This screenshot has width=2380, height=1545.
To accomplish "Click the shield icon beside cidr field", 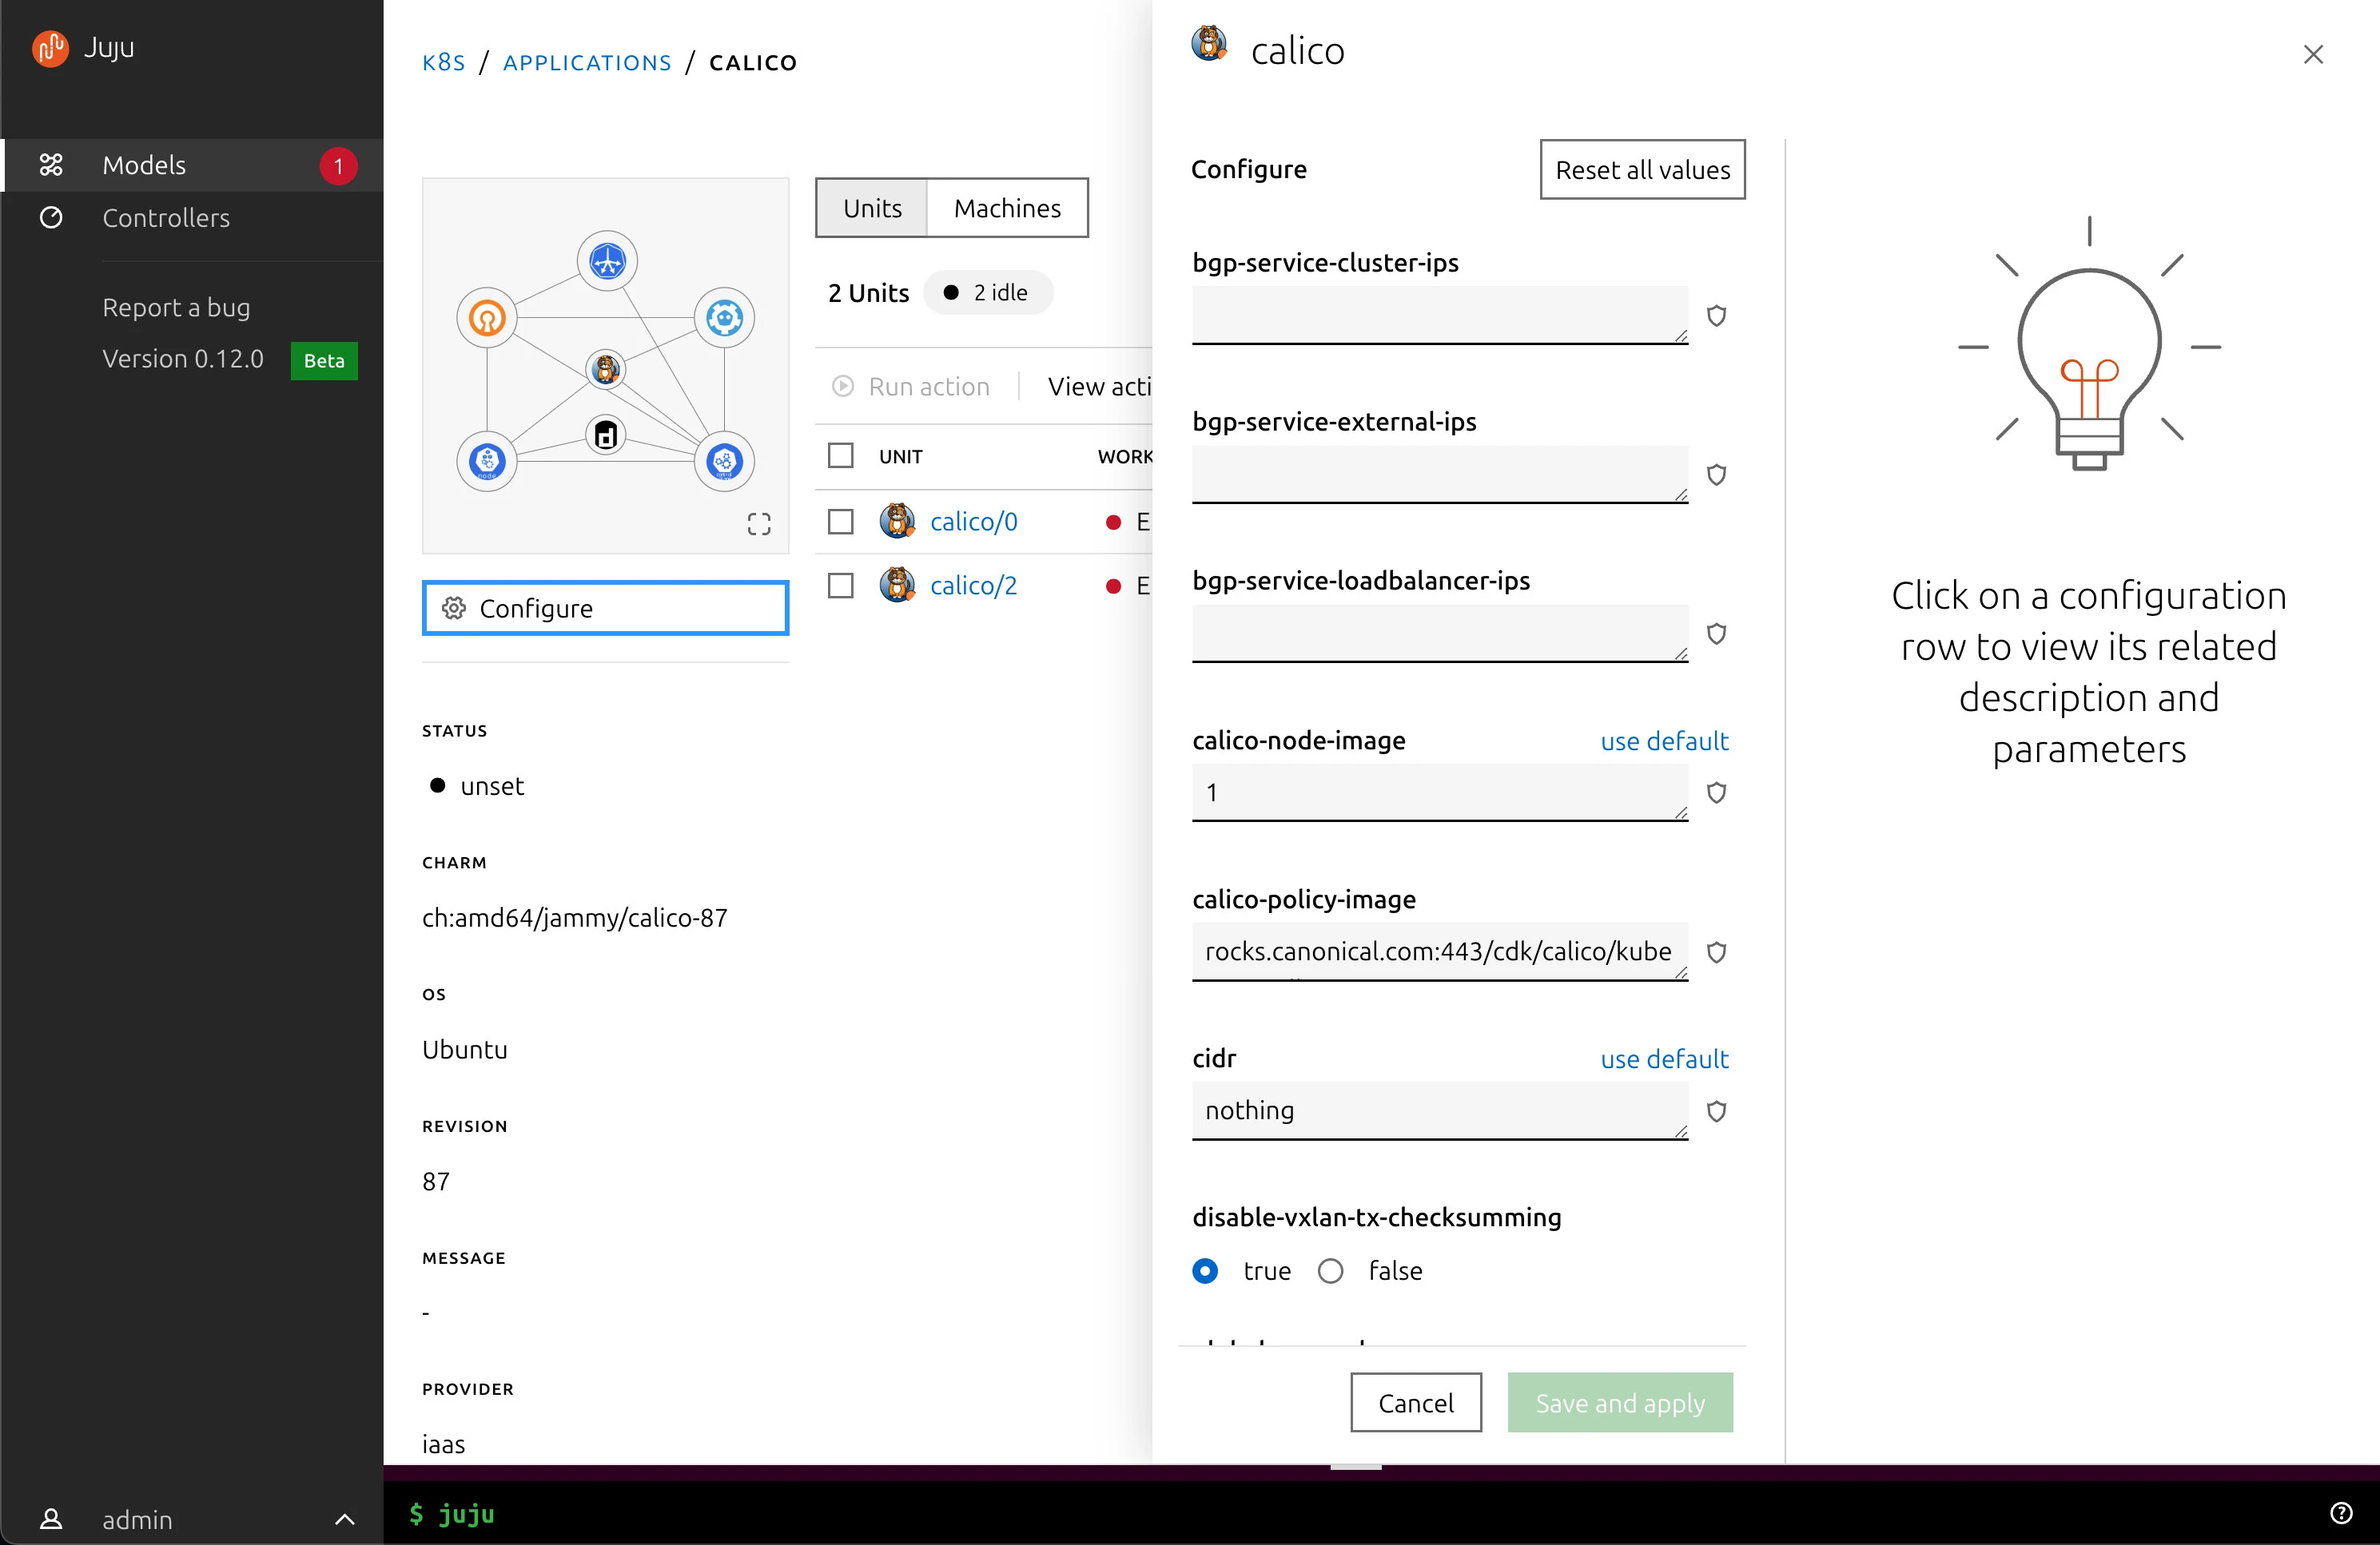I will point(1716,1111).
